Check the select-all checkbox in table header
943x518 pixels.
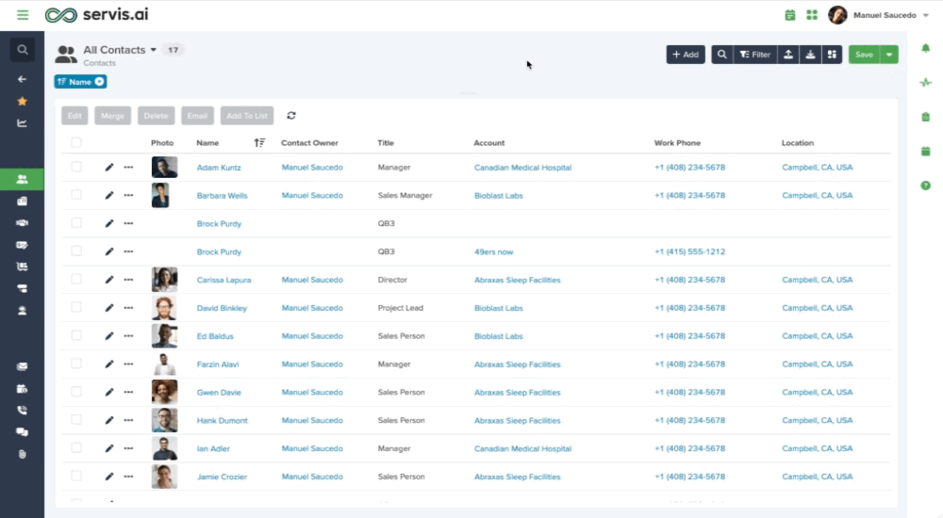pos(76,142)
